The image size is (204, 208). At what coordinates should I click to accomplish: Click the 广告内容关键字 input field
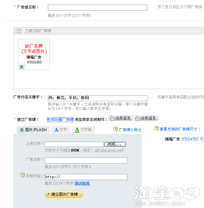[98, 98]
